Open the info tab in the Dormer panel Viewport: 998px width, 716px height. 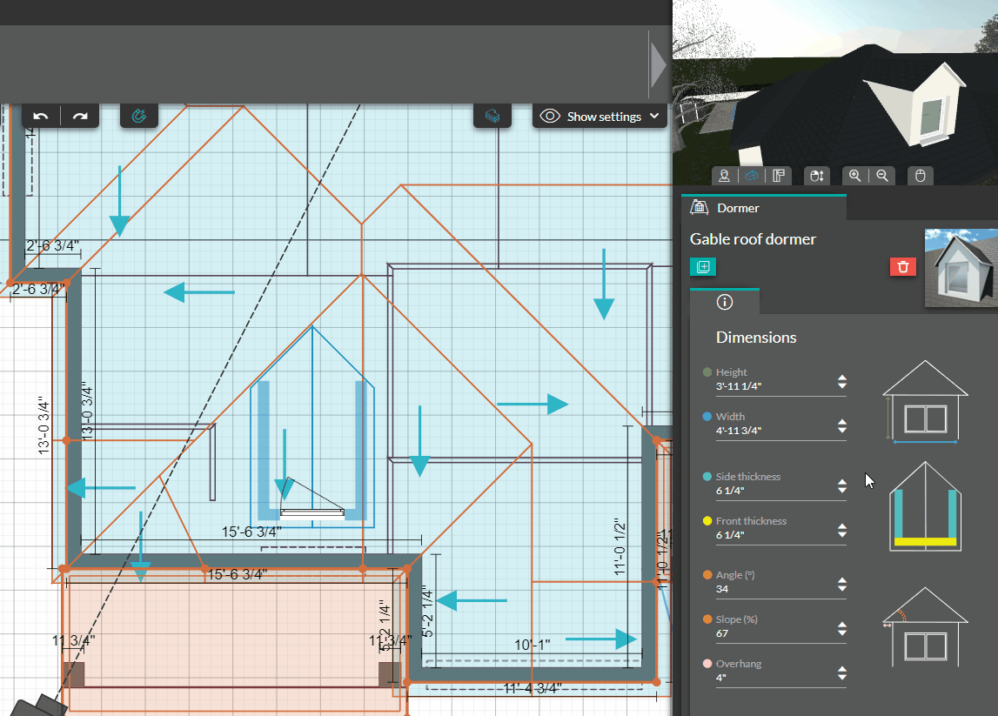coord(725,303)
